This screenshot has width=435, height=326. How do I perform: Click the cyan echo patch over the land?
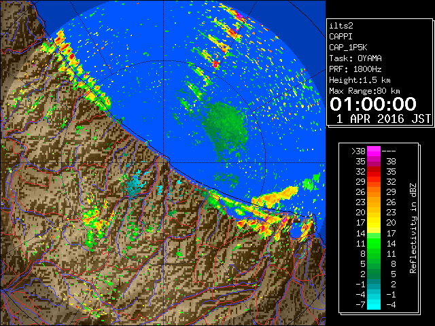[x=135, y=183]
